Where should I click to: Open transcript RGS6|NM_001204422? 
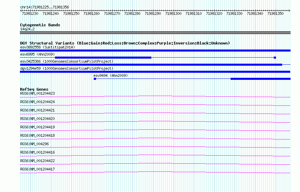point(37,161)
